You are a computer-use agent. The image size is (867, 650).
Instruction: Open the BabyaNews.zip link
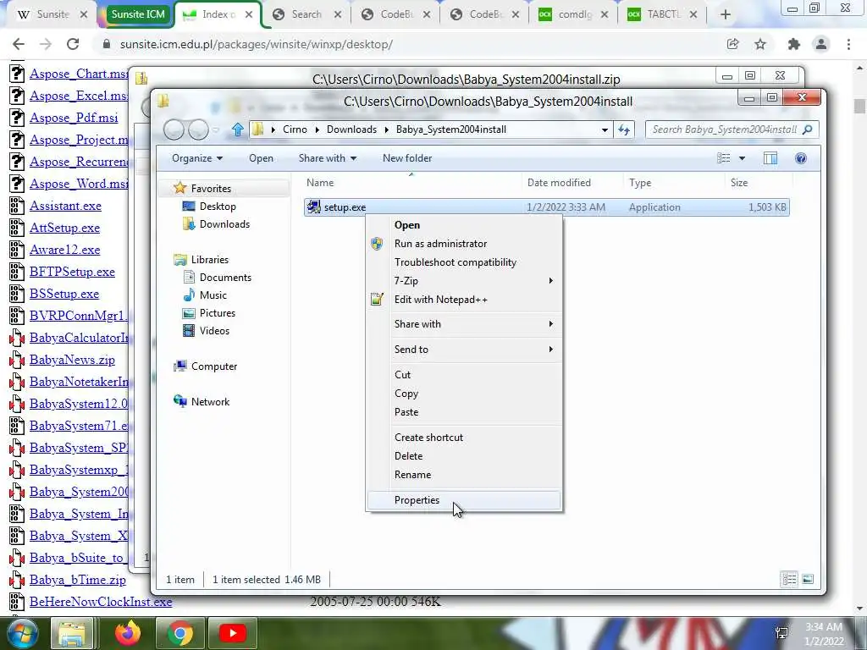(x=72, y=360)
